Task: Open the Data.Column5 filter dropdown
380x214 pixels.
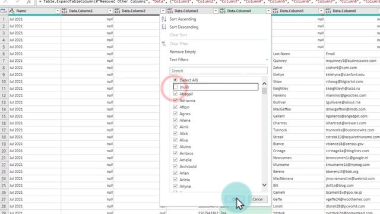Action: tap(321, 11)
